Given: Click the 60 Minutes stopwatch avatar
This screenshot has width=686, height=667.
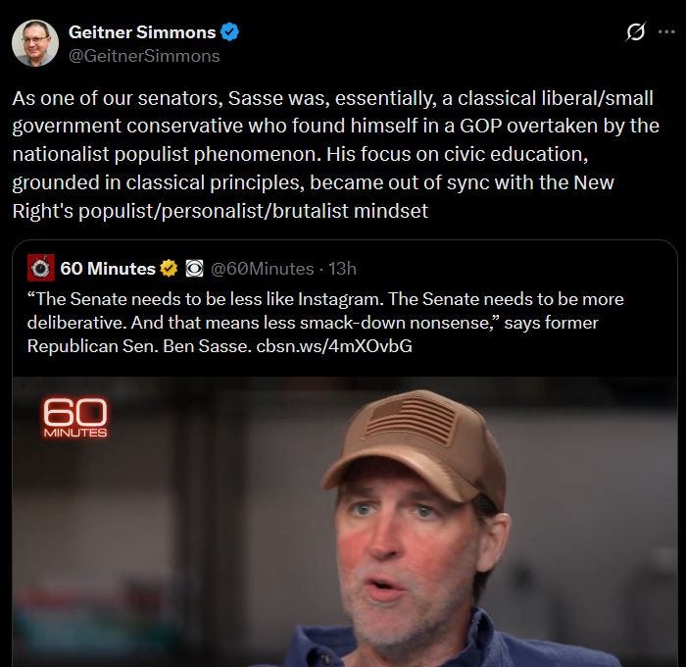Looking at the screenshot, I should (41, 268).
